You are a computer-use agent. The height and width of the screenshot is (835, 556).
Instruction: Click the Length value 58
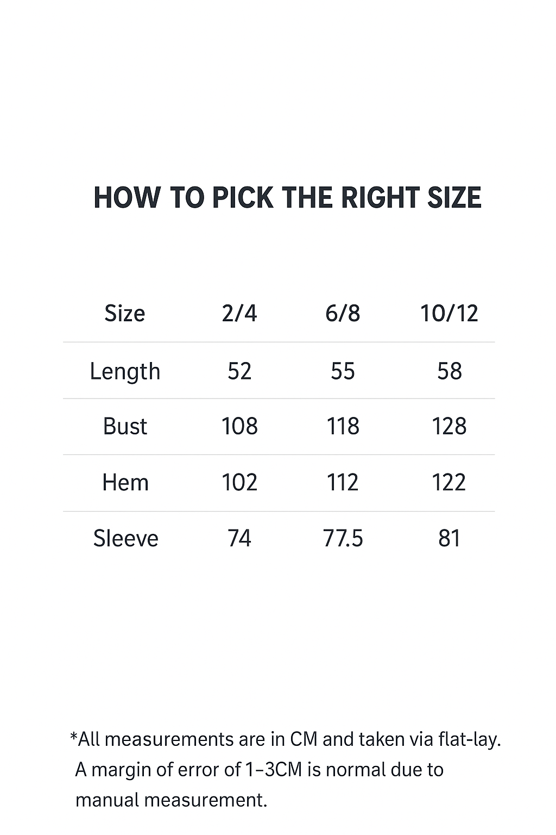pyautogui.click(x=449, y=371)
